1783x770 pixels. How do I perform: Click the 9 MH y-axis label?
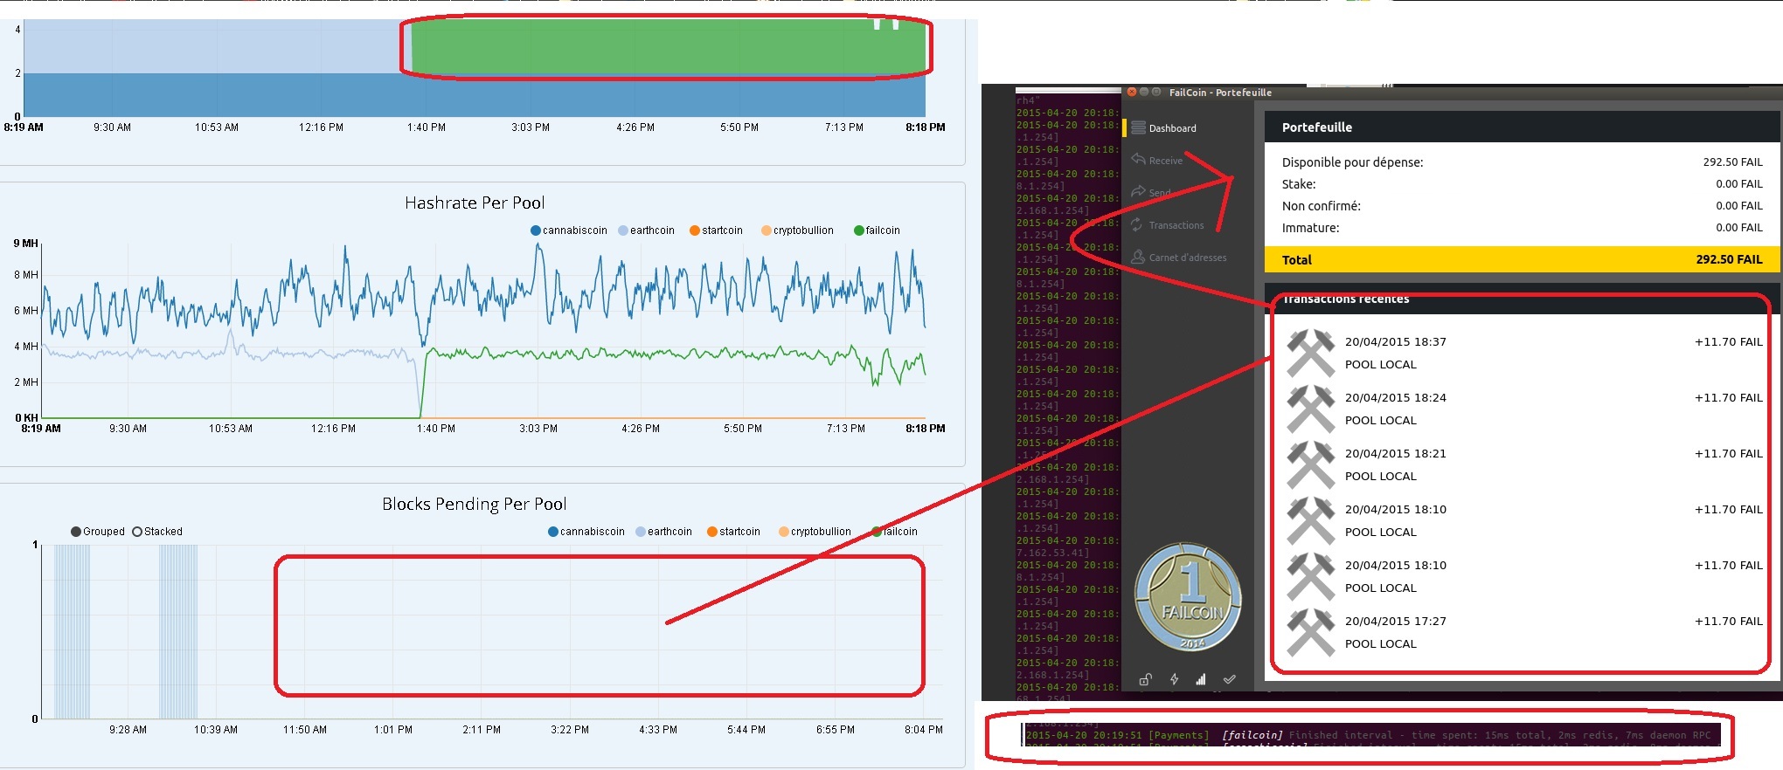point(25,244)
